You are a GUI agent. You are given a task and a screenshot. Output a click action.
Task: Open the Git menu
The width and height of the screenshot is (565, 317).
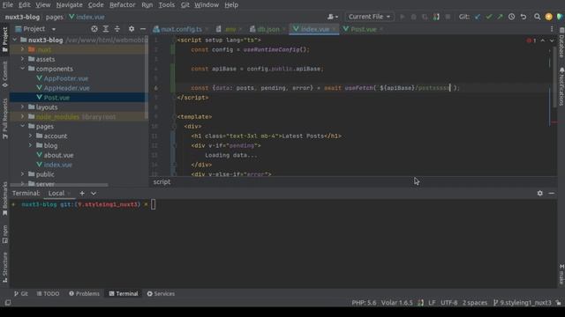(185, 5)
